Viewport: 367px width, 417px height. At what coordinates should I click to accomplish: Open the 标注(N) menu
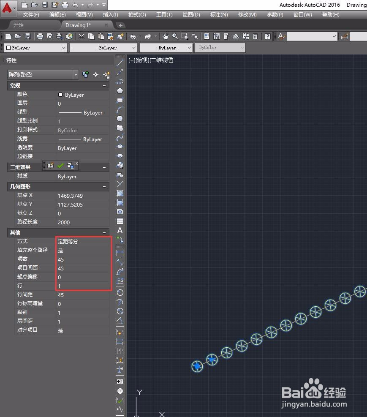pos(219,15)
